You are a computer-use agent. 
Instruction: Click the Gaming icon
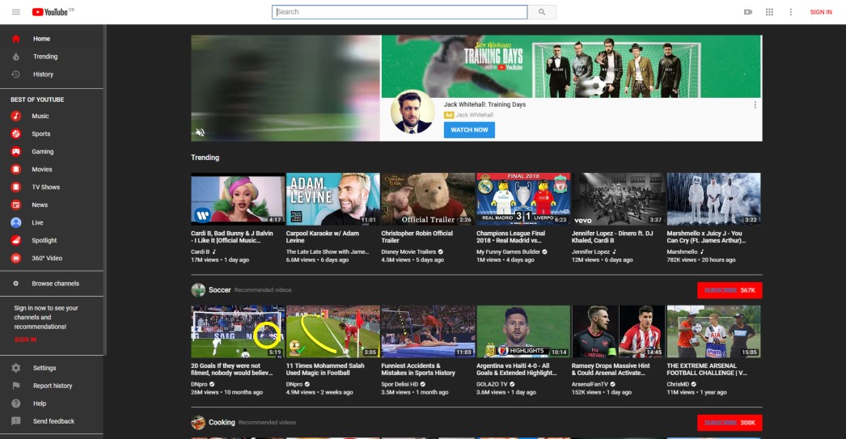16,151
